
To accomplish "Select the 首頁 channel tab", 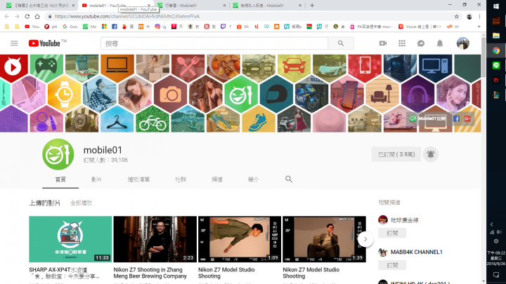I will click(60, 180).
